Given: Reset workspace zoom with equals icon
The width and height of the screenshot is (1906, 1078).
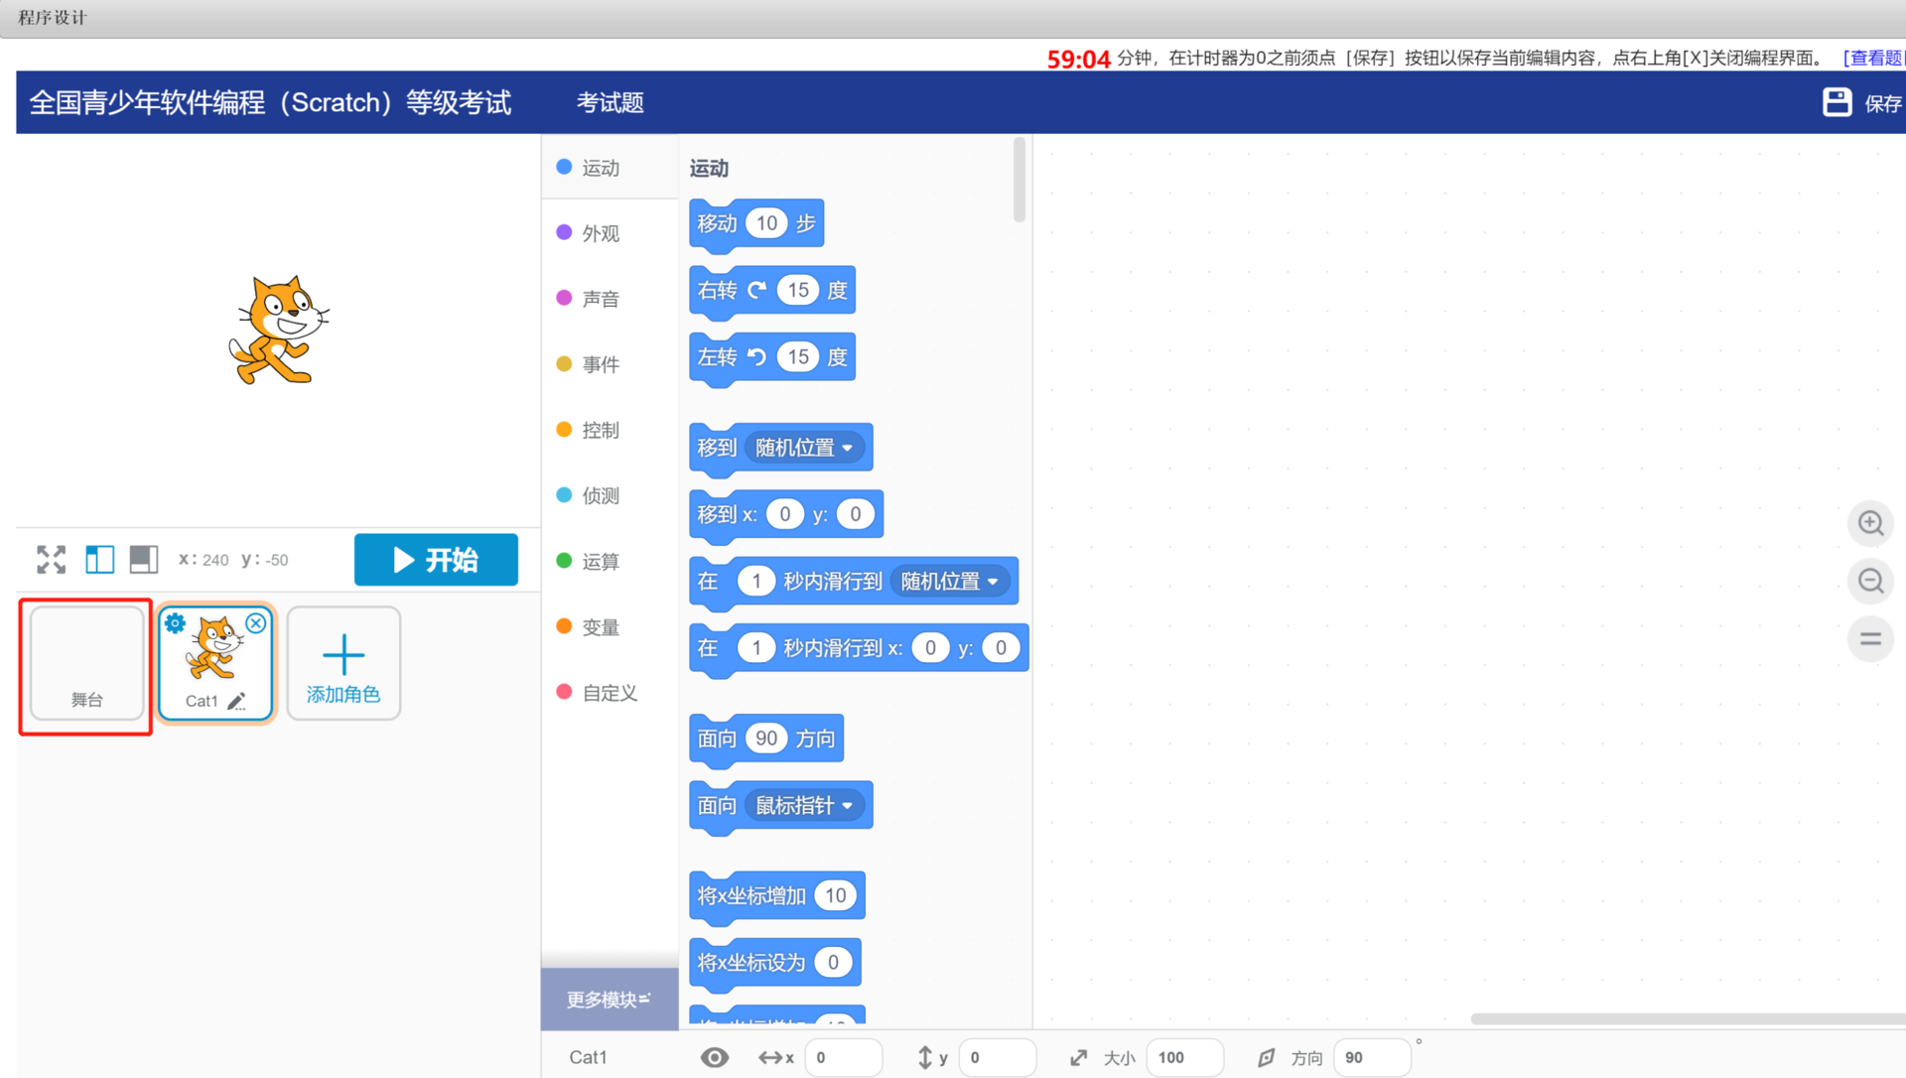Looking at the screenshot, I should coord(1870,638).
